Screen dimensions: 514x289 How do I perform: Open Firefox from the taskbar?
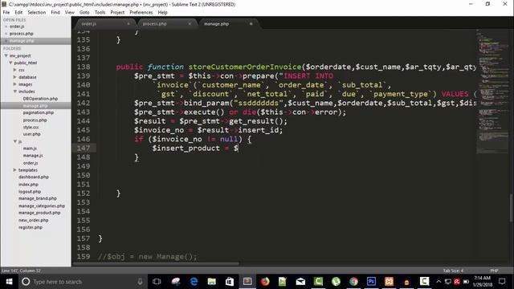[265, 282]
